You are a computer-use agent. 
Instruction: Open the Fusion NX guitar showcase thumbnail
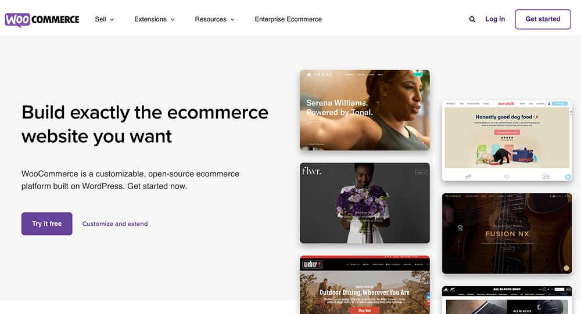507,233
